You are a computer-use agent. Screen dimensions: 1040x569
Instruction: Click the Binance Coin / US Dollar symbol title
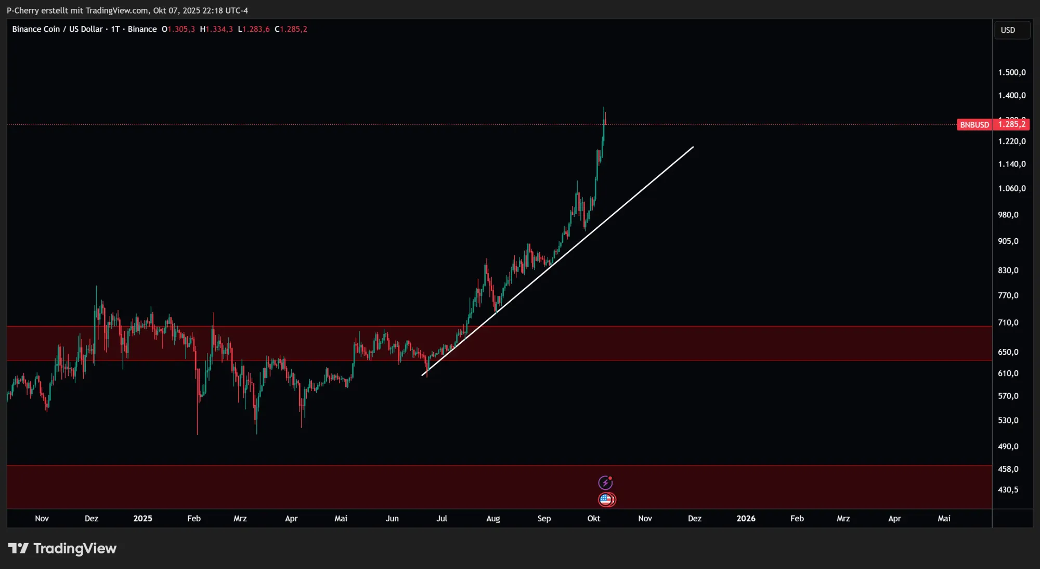click(x=57, y=29)
